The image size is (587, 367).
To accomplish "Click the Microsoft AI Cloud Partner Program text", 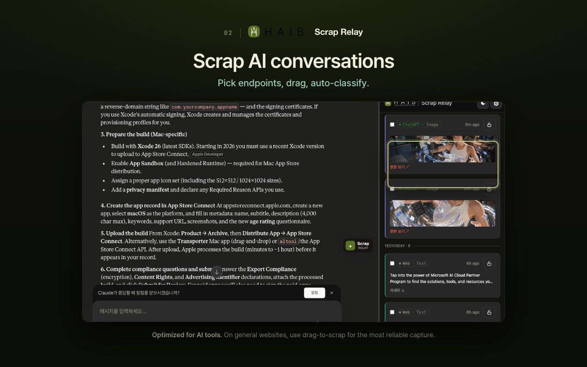I will pyautogui.click(x=442, y=278).
